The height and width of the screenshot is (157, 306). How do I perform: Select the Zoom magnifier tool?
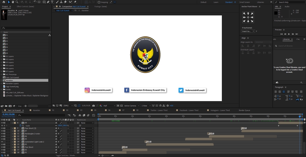17,2
